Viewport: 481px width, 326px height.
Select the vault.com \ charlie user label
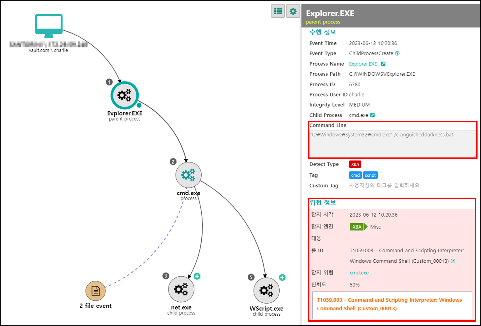click(48, 50)
